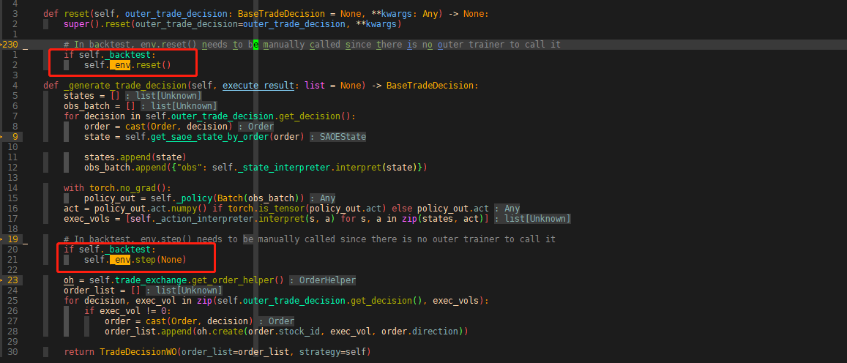
Task: Click the '_generate_trade_decision' function name
Action: [125, 86]
